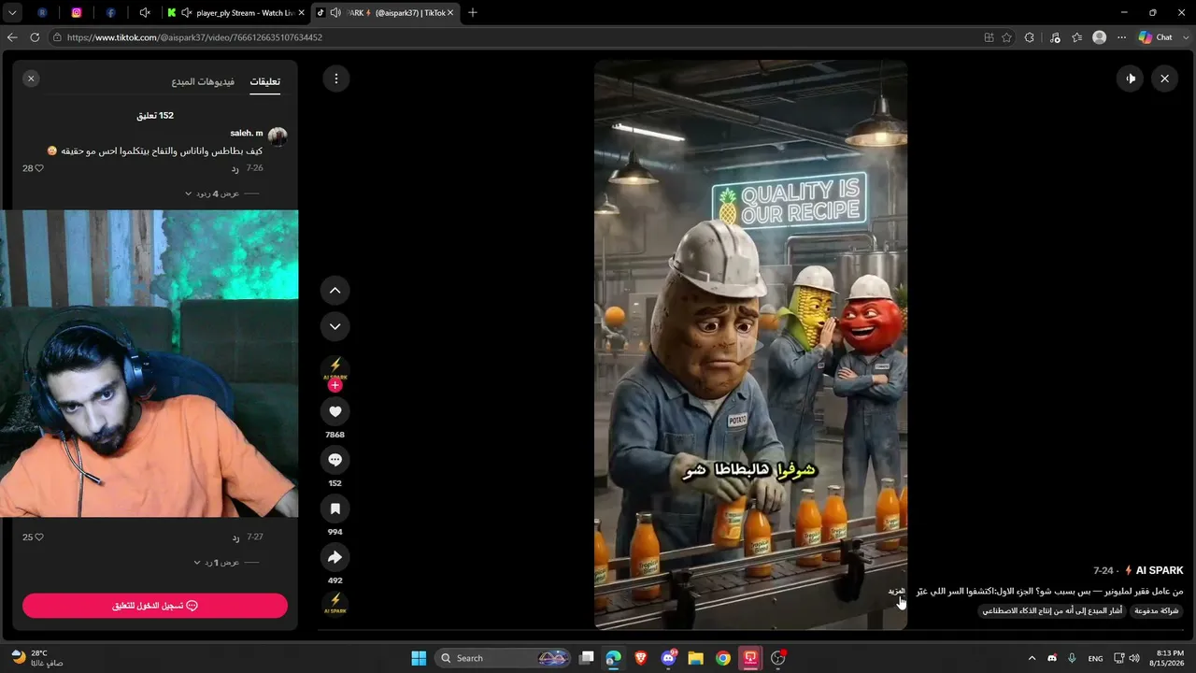Viewport: 1196px width, 673px height.
Task: Open Brave browser from the taskbar
Action: (x=641, y=658)
